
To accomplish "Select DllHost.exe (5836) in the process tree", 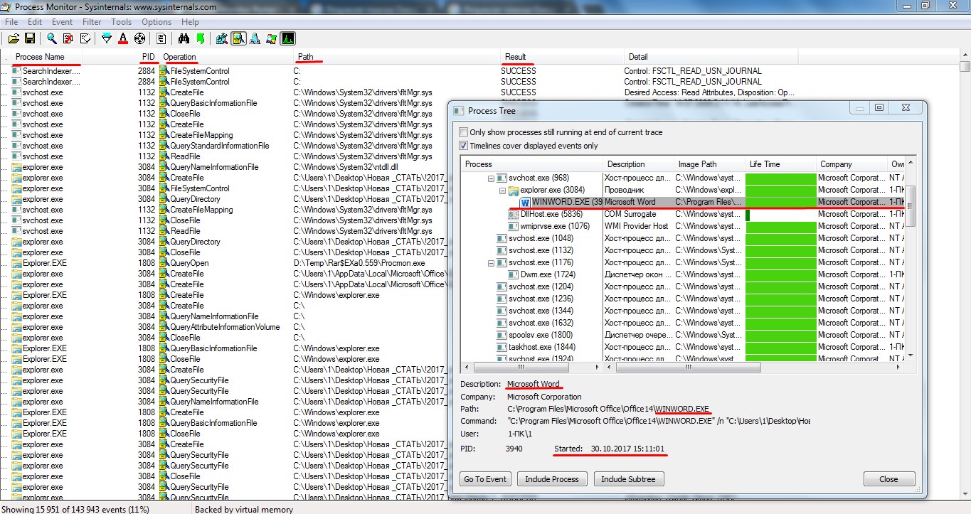I will click(551, 214).
